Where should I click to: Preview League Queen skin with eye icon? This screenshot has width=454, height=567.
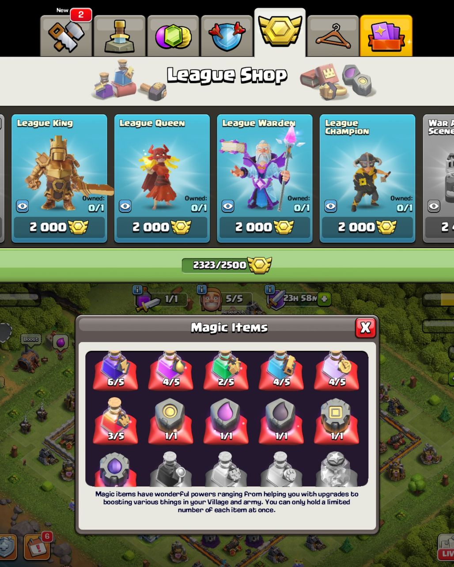click(x=125, y=206)
